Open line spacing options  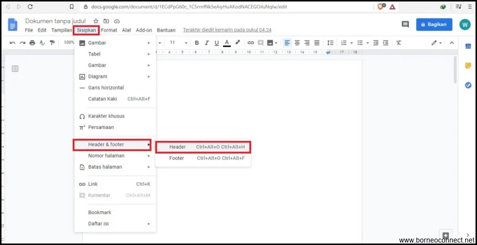coord(330,43)
